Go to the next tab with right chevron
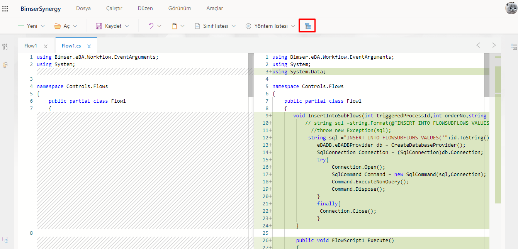Image resolution: width=518 pixels, height=249 pixels. (x=494, y=45)
